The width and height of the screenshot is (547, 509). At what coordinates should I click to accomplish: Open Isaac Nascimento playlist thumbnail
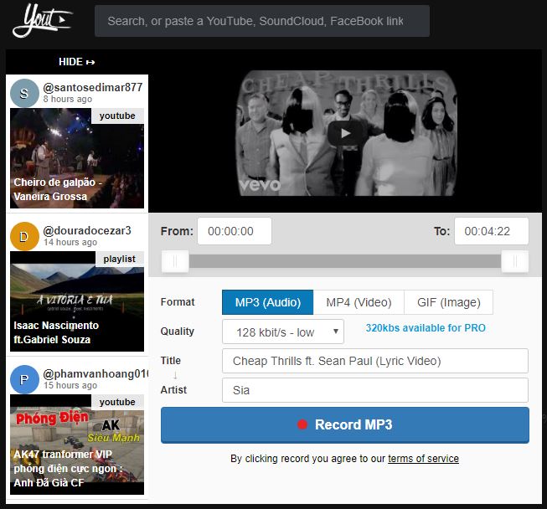[77, 301]
